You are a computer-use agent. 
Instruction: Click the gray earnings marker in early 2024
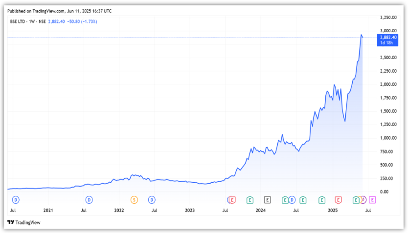(x=268, y=199)
